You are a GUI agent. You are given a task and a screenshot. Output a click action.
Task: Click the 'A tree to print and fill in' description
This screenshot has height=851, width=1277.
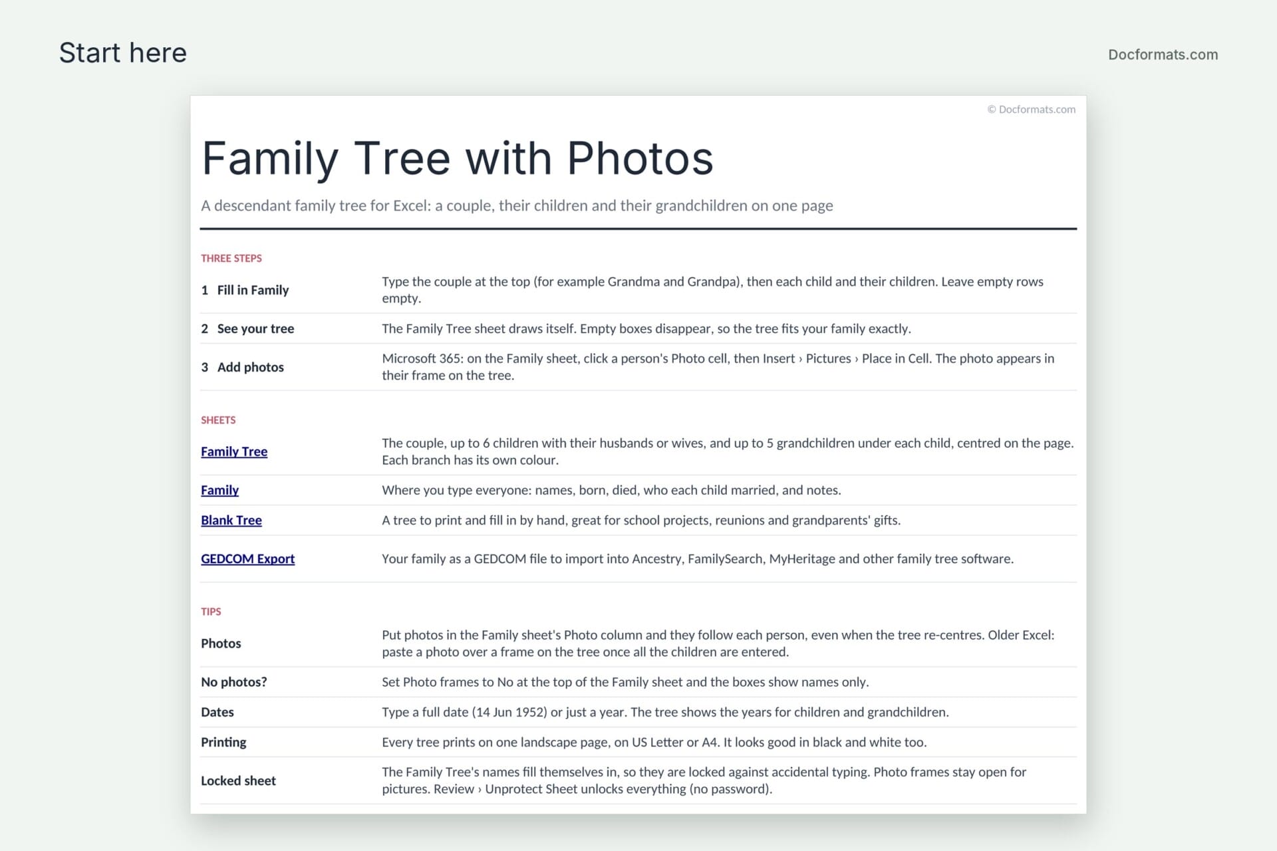(641, 520)
